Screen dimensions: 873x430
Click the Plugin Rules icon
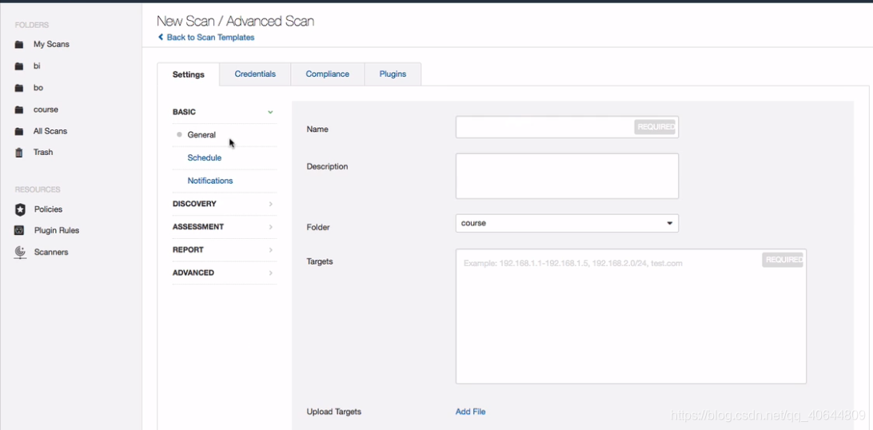[x=19, y=230]
